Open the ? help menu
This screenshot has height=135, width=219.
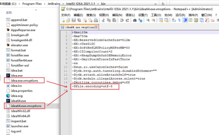[x=216, y=15]
